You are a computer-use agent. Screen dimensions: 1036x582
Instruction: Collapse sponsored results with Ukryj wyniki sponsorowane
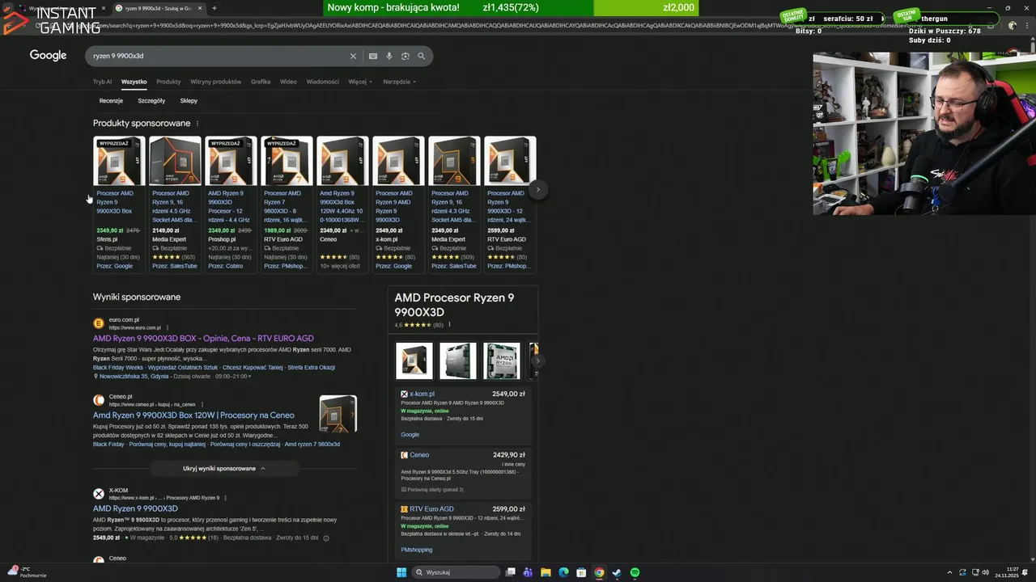(x=224, y=469)
